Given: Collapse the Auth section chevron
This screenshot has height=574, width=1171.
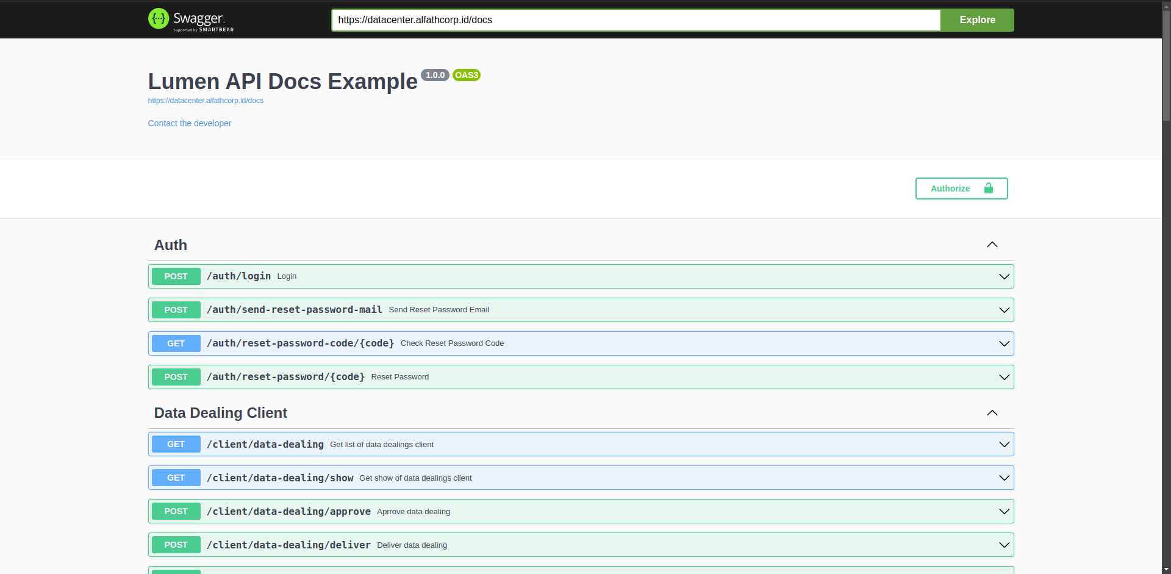Looking at the screenshot, I should click(992, 245).
